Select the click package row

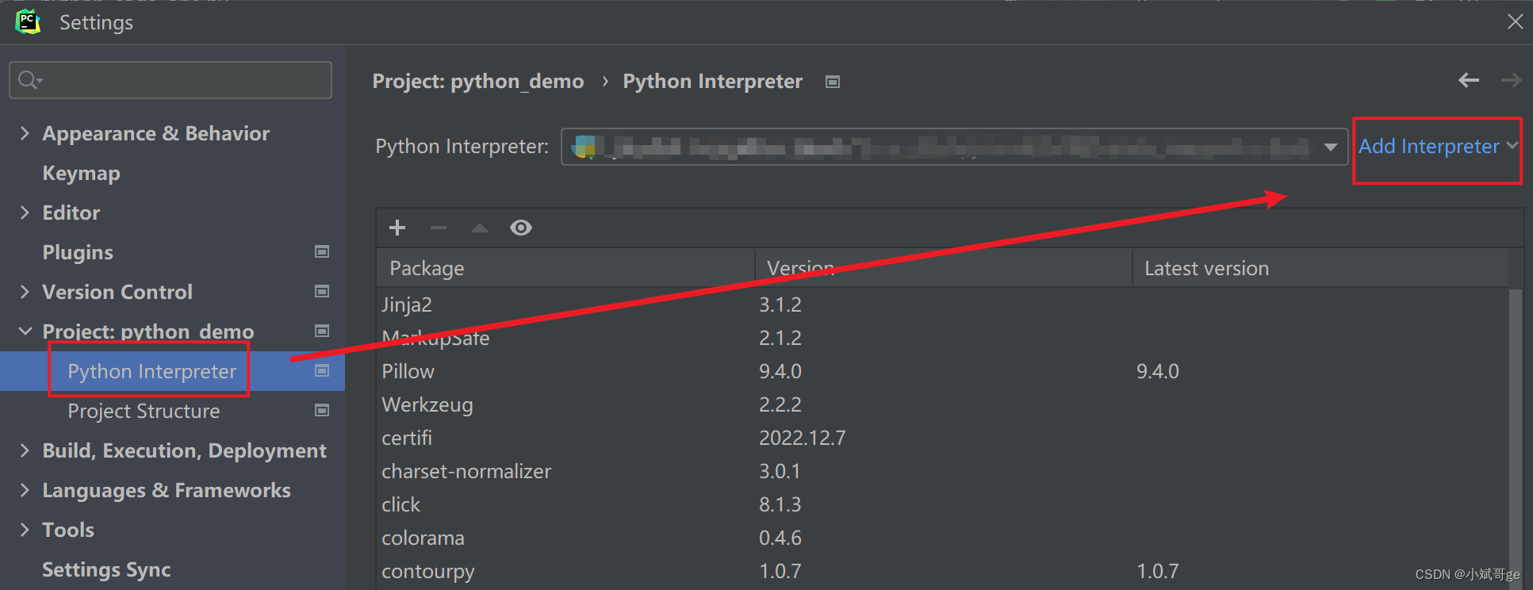point(942,504)
